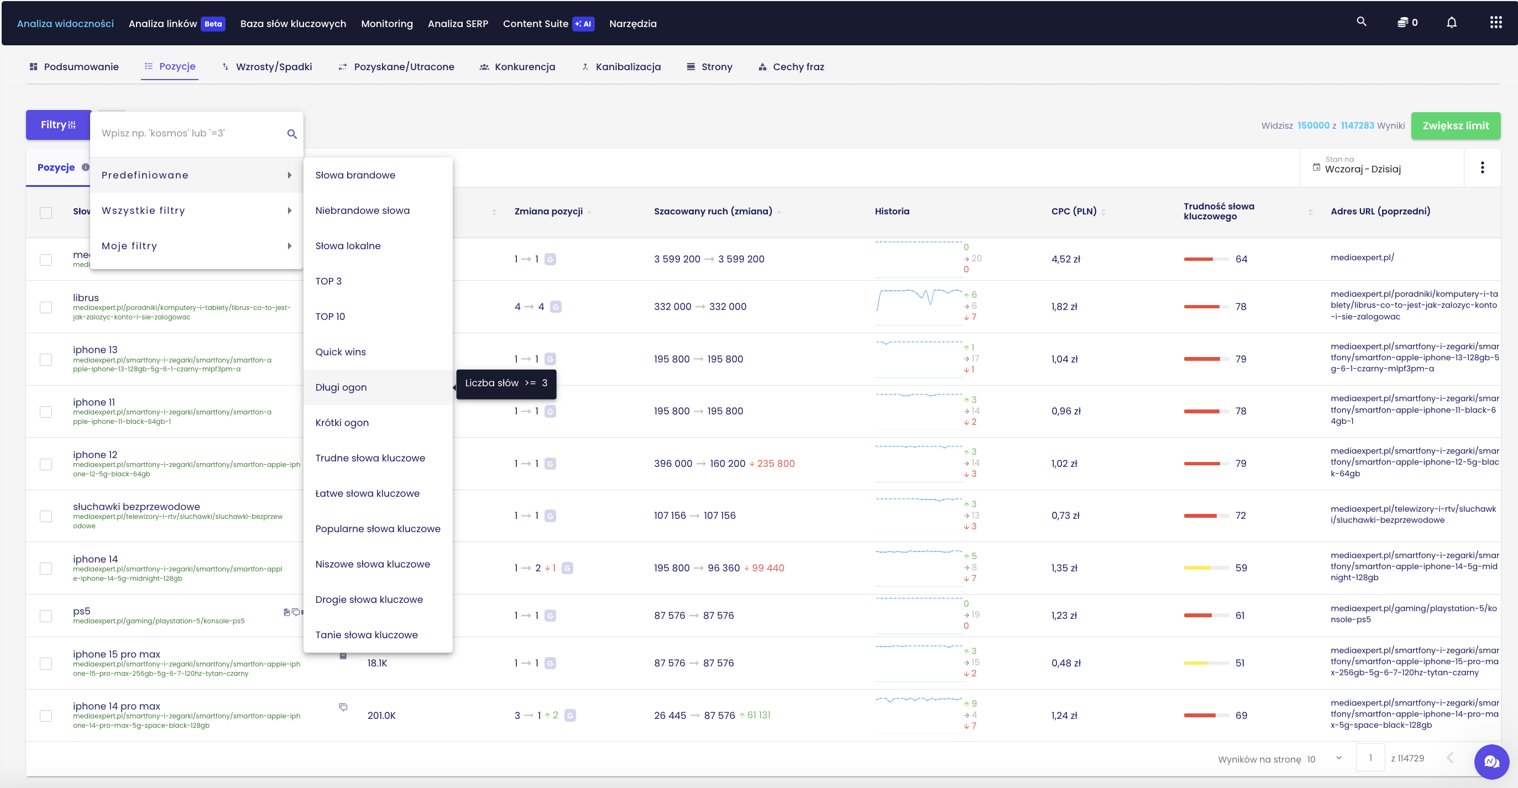Open the apps grid menu icon

1495,22
